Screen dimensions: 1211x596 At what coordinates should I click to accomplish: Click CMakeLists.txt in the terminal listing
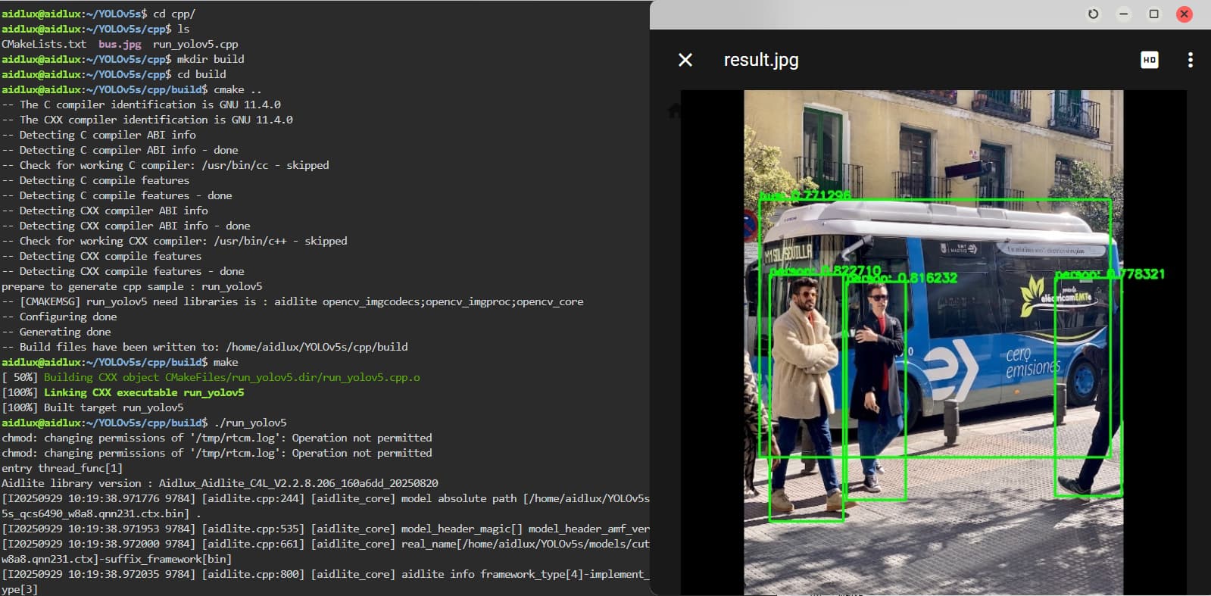[x=44, y=44]
